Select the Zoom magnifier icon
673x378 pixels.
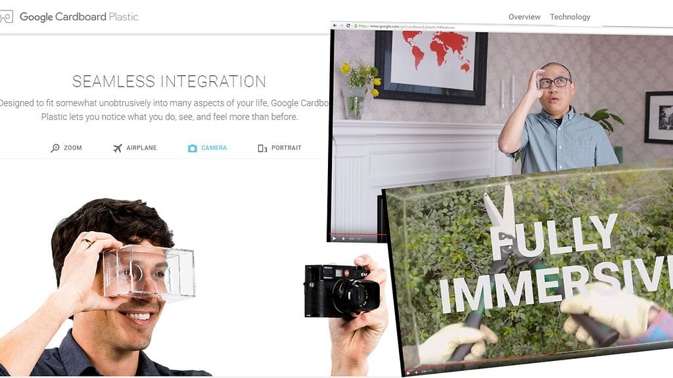click(x=55, y=148)
